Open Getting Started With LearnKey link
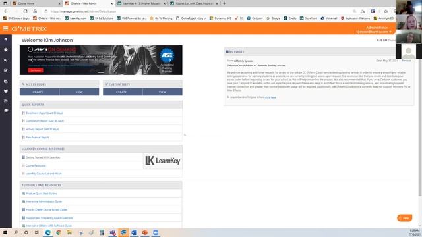 point(43,157)
